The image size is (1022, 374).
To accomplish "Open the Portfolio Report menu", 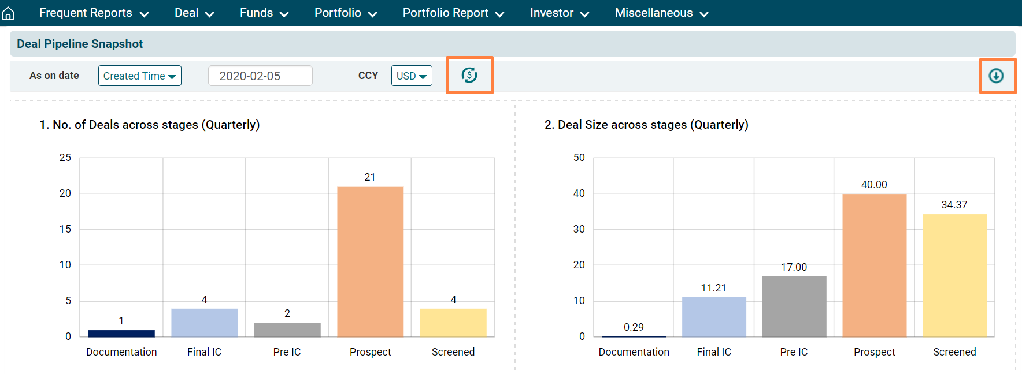I will click(x=453, y=13).
